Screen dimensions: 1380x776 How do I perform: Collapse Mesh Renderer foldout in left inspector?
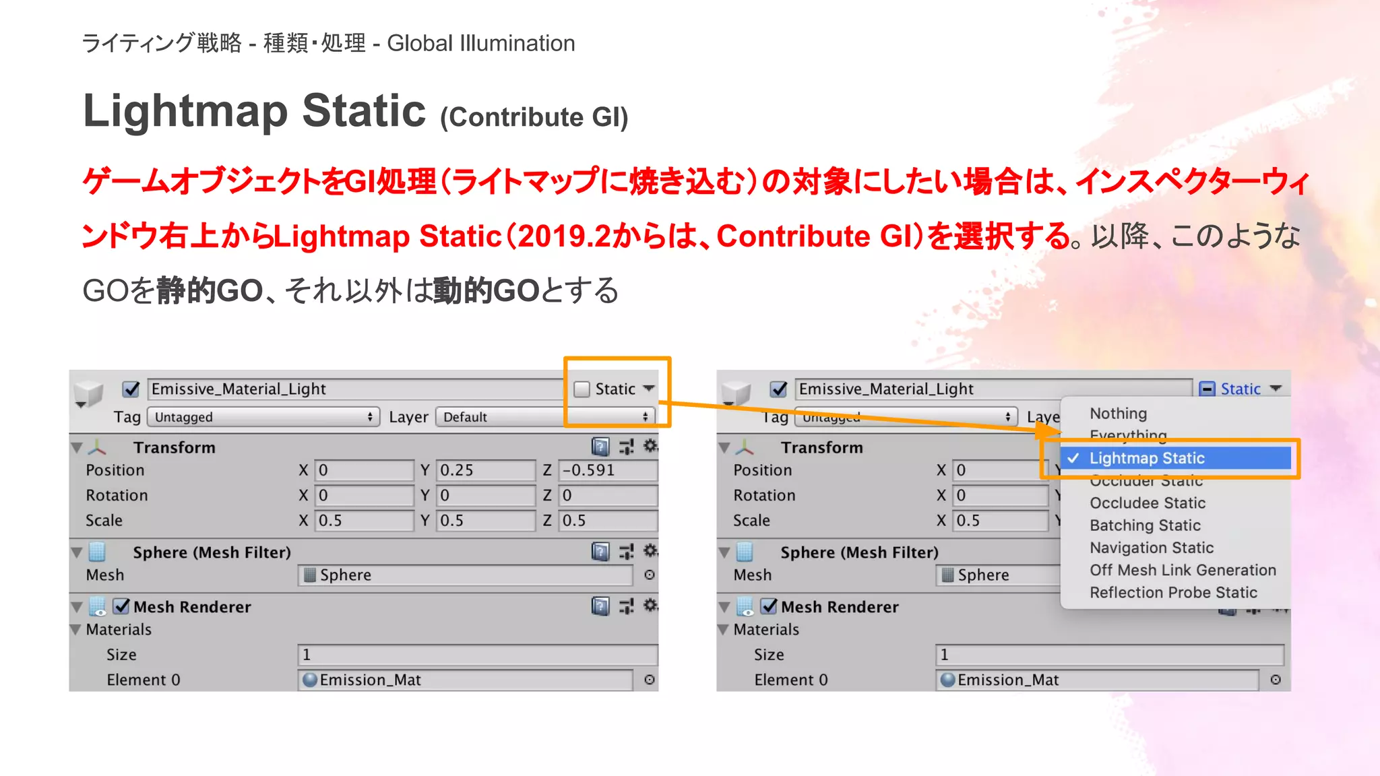pos(77,607)
